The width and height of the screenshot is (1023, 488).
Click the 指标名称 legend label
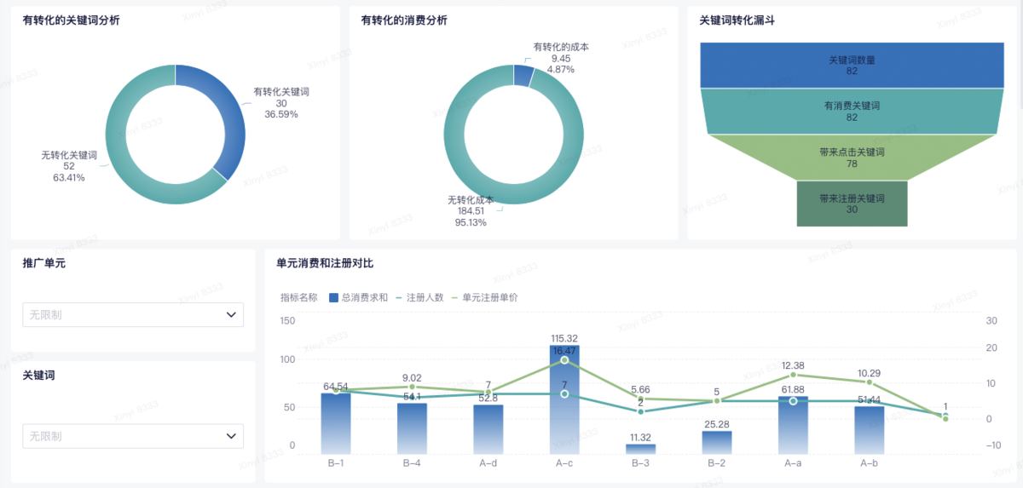(x=299, y=298)
